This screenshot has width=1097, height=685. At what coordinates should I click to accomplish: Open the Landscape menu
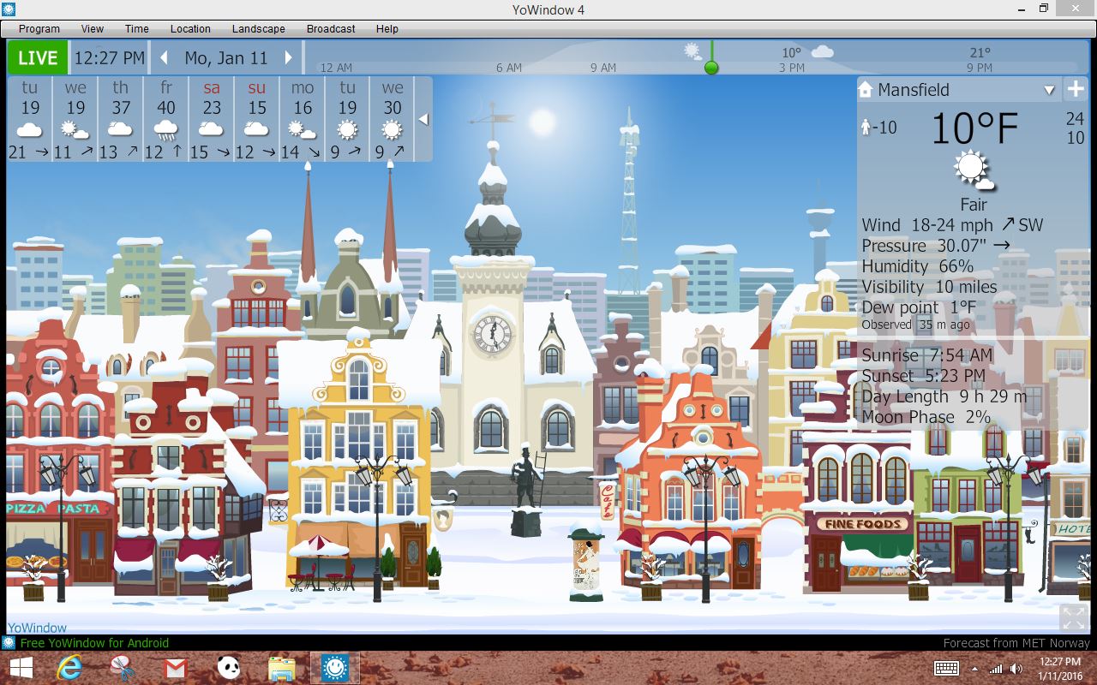258,28
